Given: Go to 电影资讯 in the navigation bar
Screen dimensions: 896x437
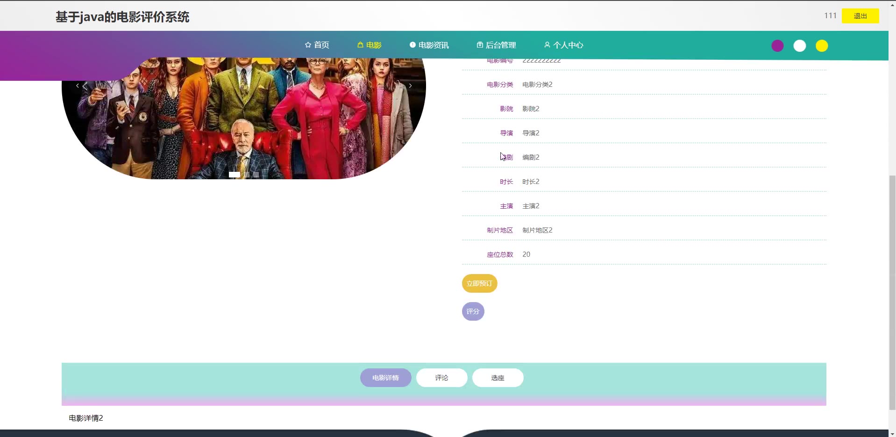Looking at the screenshot, I should tap(429, 45).
